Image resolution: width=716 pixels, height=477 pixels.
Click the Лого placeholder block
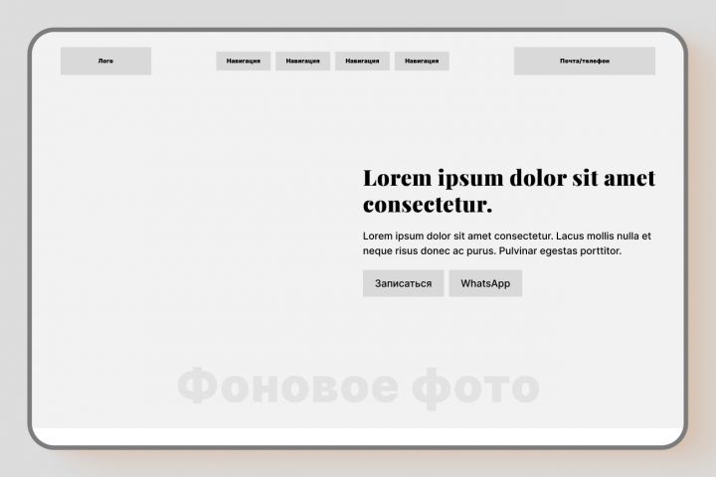pyautogui.click(x=105, y=61)
